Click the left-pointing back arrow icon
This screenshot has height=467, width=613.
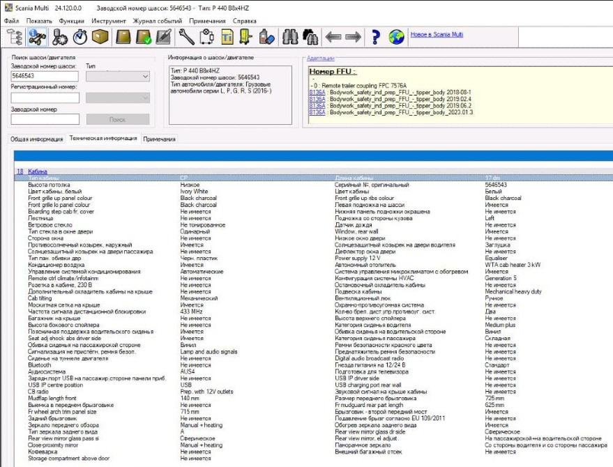point(333,37)
